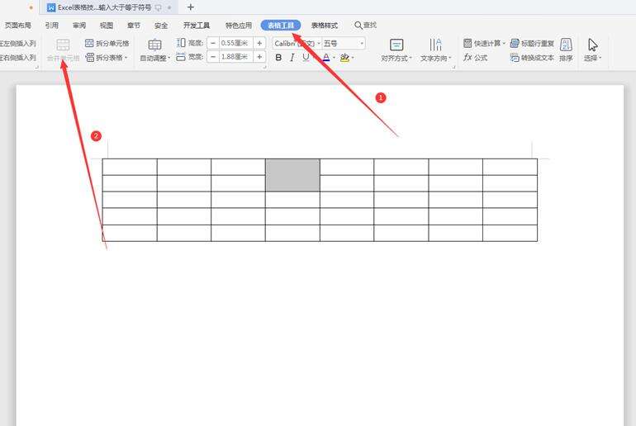Apply the font color A button
Screen dimensions: 636x426
(326, 58)
